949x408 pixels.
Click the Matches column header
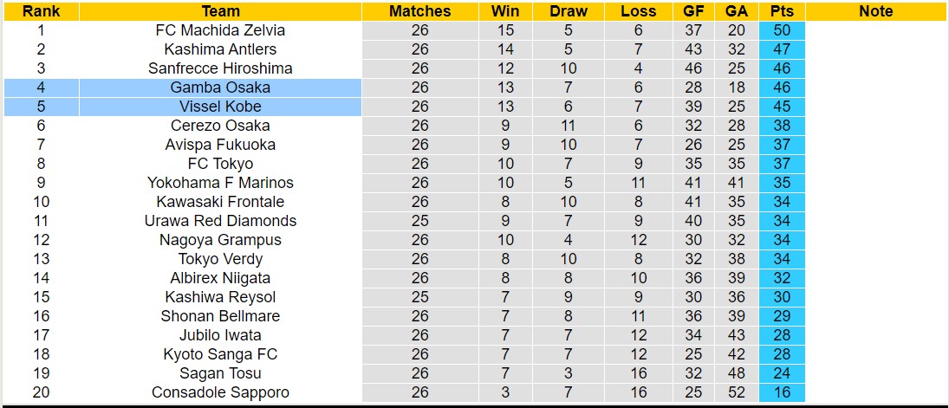419,11
